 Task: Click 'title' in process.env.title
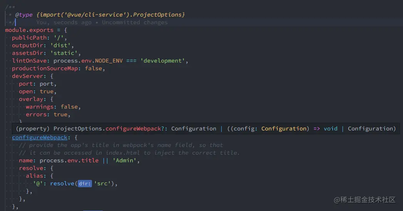coord(90,161)
